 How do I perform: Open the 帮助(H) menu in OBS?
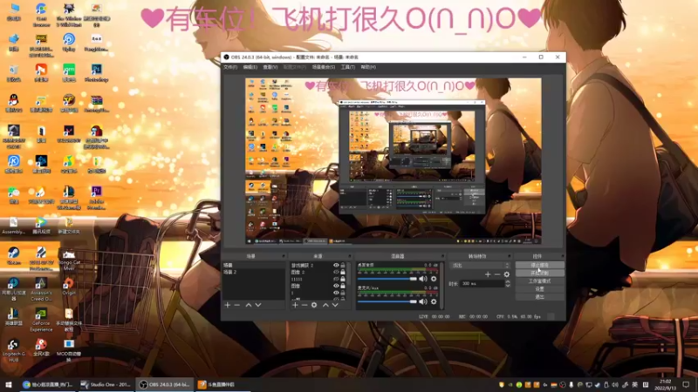368,67
